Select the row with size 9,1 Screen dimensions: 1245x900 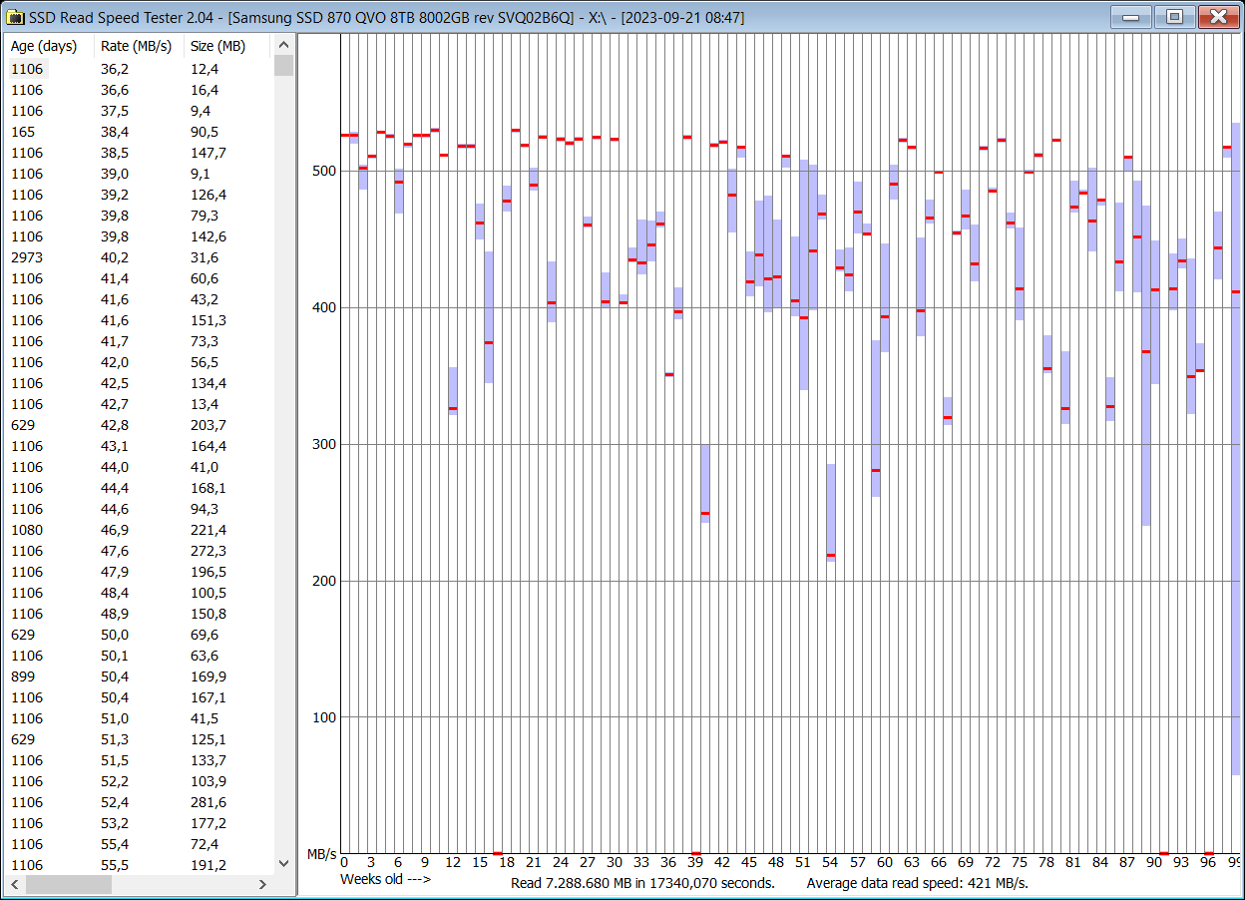pyautogui.click(x=140, y=174)
